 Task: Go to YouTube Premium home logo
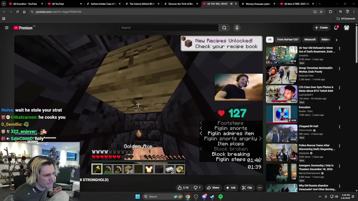coord(23,28)
